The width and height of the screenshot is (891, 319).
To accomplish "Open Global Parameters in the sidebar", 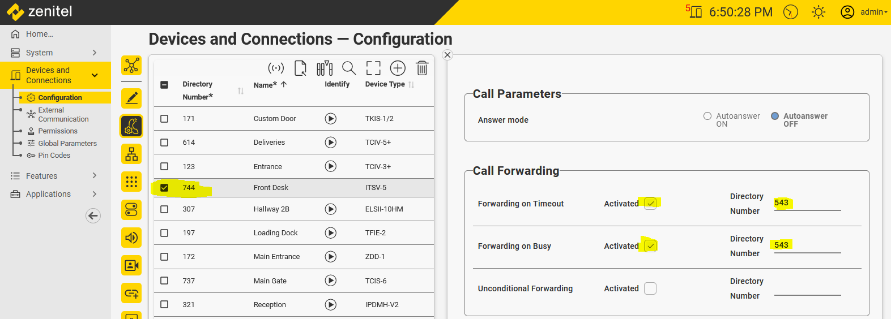I will [x=67, y=144].
